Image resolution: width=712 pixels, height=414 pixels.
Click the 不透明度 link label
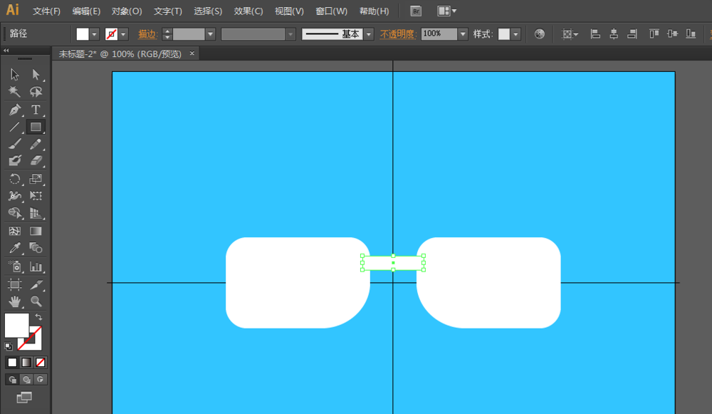click(399, 34)
